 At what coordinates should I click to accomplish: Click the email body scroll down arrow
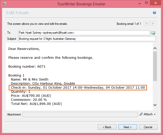tap(155, 105)
